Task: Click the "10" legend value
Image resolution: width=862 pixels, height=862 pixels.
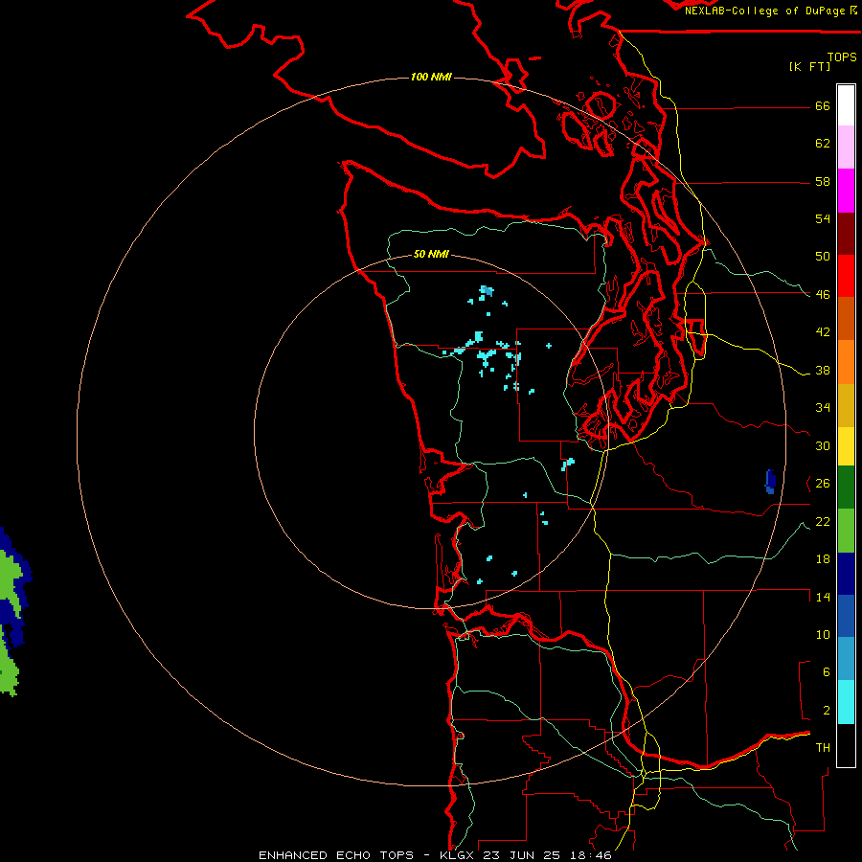Action: pos(823,635)
